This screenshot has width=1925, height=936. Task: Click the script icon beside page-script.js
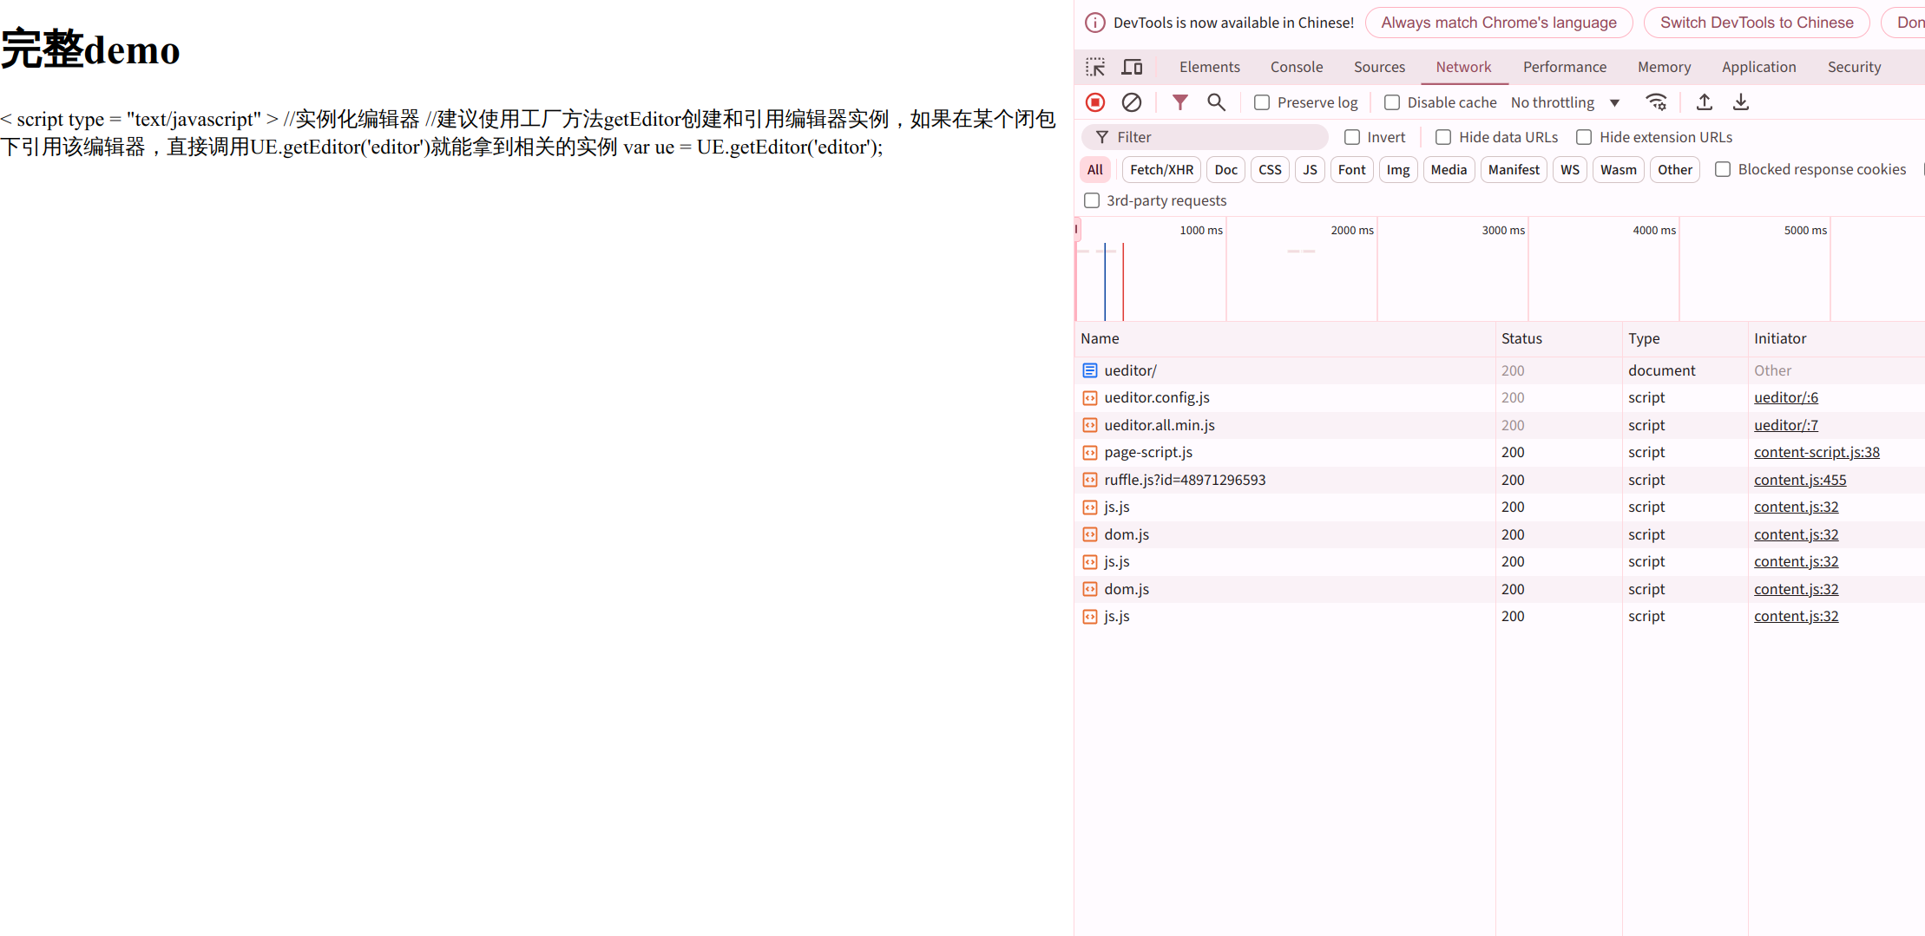1090,453
